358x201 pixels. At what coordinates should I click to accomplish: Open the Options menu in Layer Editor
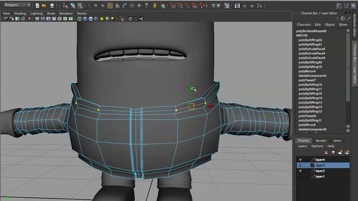point(317,146)
